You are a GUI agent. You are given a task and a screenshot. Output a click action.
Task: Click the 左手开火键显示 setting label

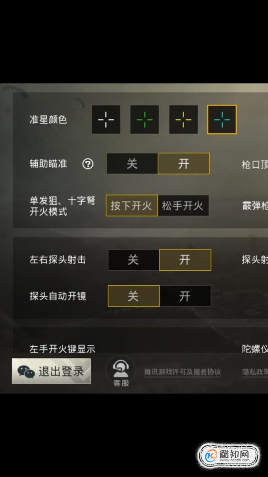(x=62, y=349)
